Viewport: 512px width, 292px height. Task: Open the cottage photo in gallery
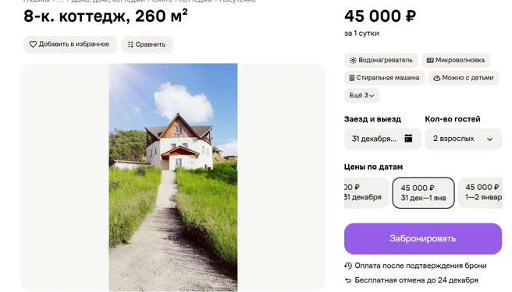tap(173, 178)
